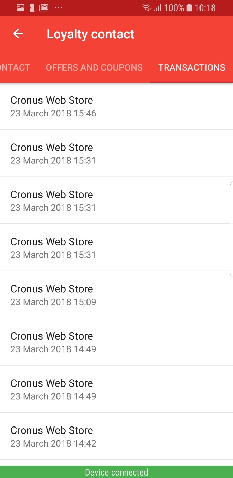Viewport: 233px width, 478px height.
Task: Open the topmost 15:31 Cronus Web Store transaction
Action: pos(116,154)
